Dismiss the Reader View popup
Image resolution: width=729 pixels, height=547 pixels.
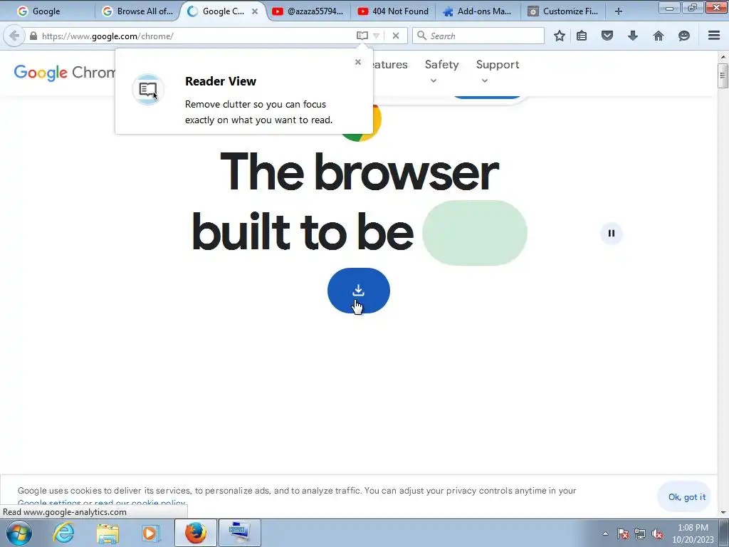(358, 62)
